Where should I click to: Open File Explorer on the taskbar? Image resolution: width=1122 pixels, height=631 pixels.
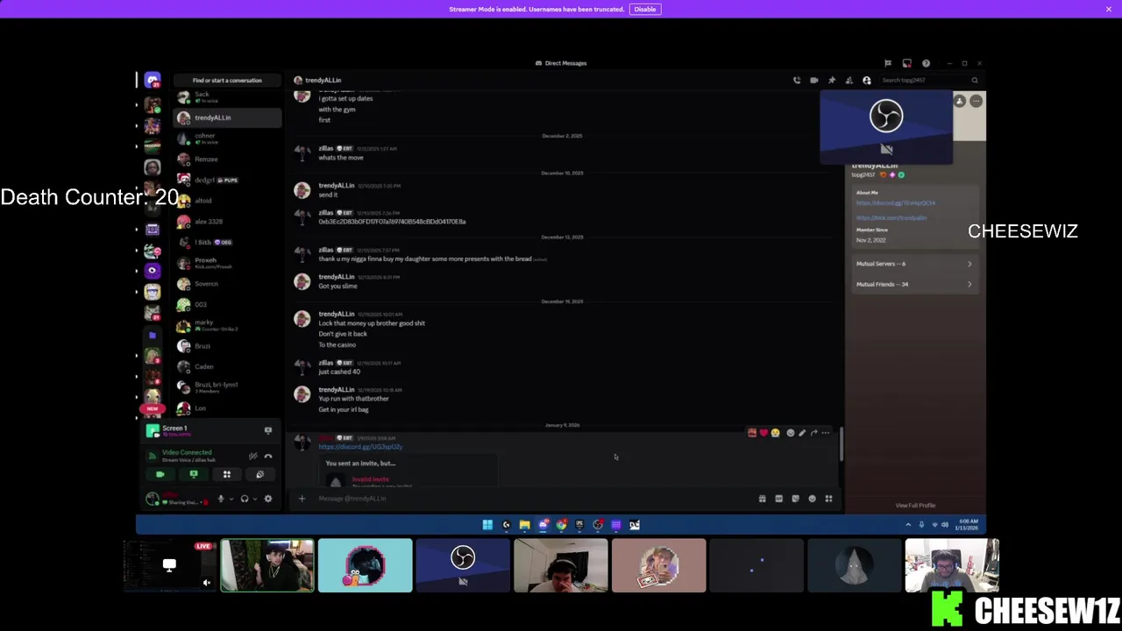pos(524,525)
